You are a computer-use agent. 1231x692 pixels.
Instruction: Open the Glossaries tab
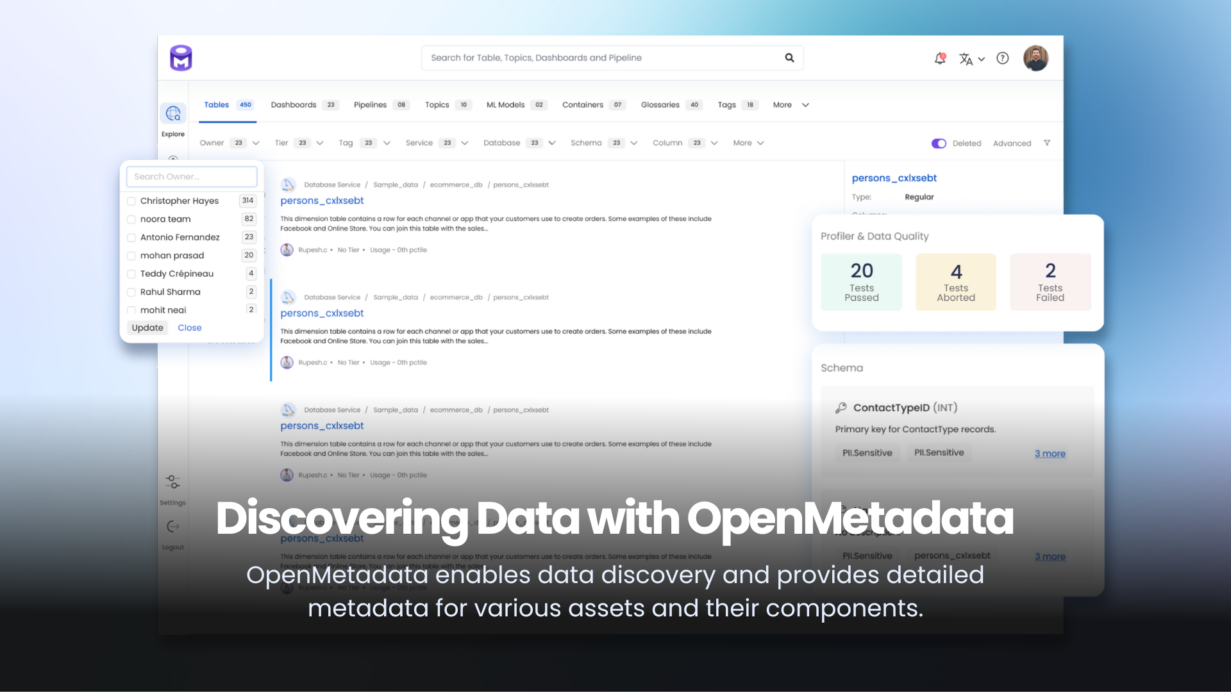tap(660, 104)
